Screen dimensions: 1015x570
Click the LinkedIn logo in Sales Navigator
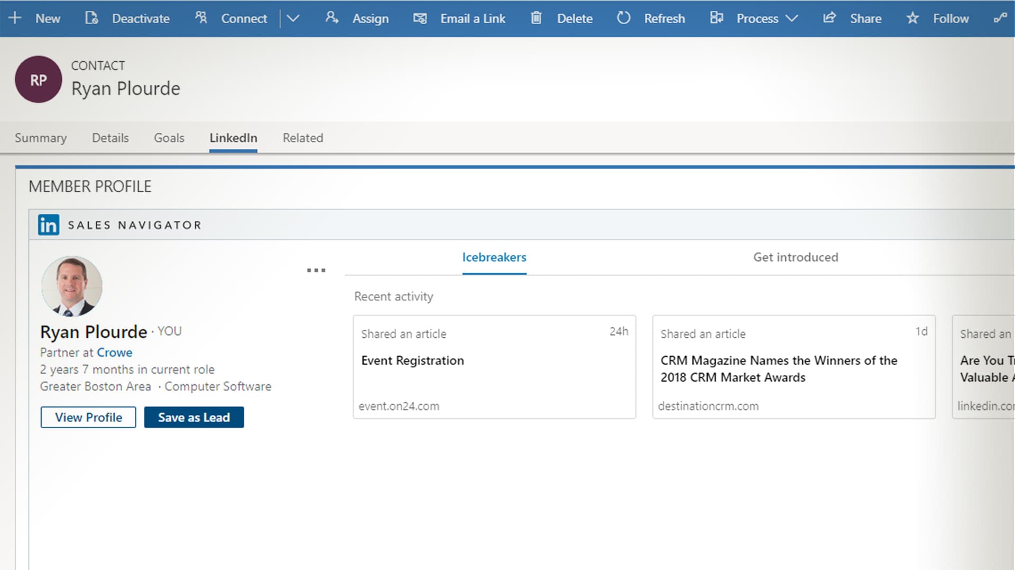click(x=49, y=225)
